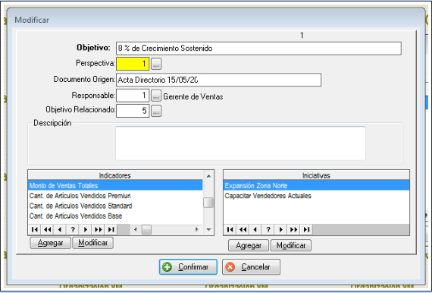Click the Responsable number field
The height and width of the screenshot is (293, 432).
(133, 96)
